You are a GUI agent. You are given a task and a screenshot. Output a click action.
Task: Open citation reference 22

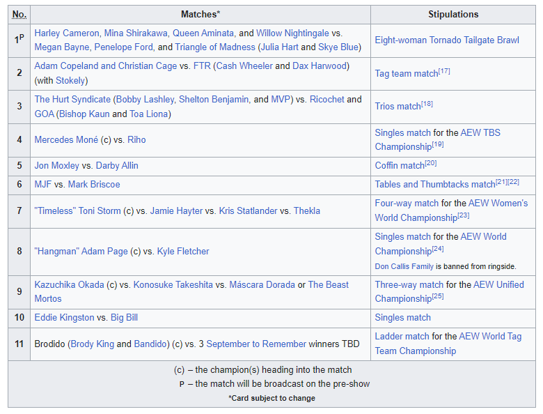(514, 182)
